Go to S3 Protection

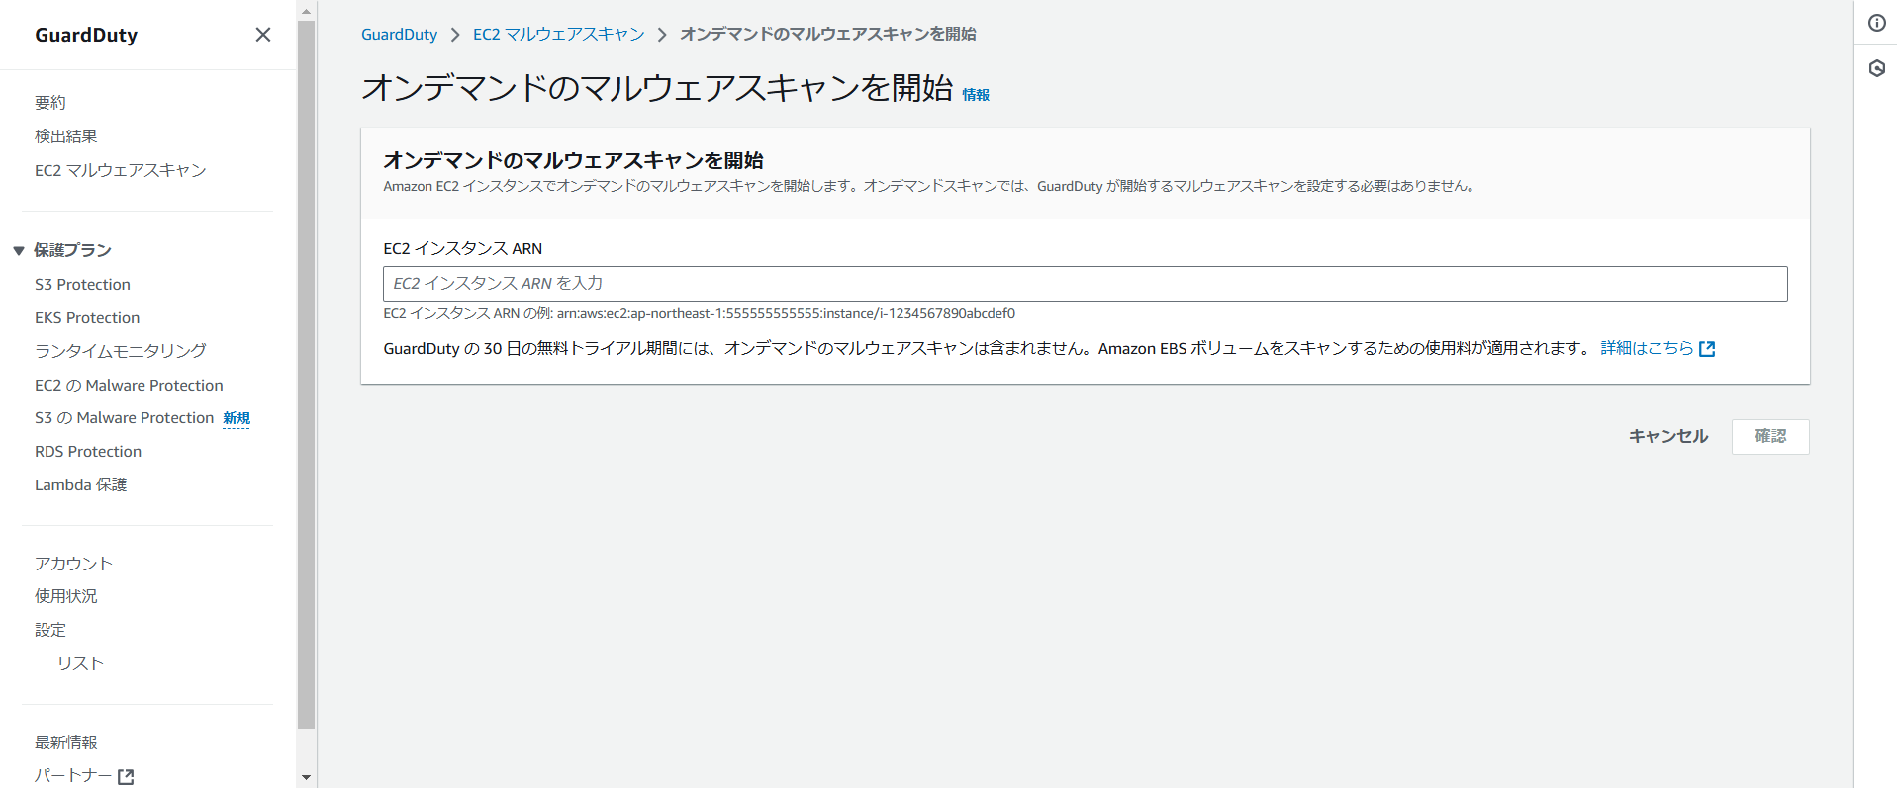point(82,285)
